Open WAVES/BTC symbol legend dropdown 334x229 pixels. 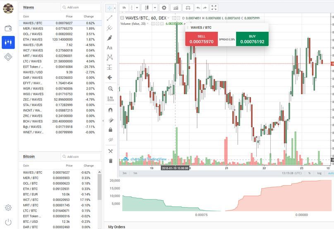(x=168, y=18)
